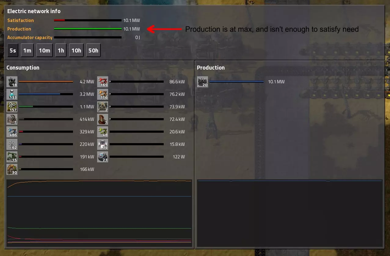The image size is (390, 256).
Task: Click the lab icon with count 133
Action: (x=12, y=94)
